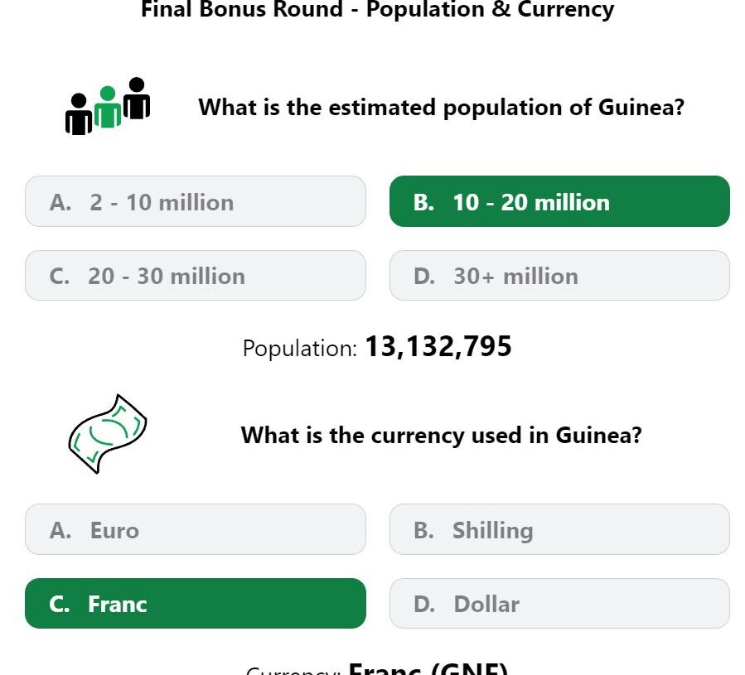Image resolution: width=745 pixels, height=675 pixels.
Task: Select the Shilling currency option
Action: 559,529
